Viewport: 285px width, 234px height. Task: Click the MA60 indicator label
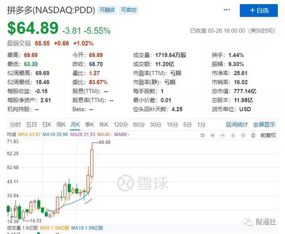click(122, 135)
